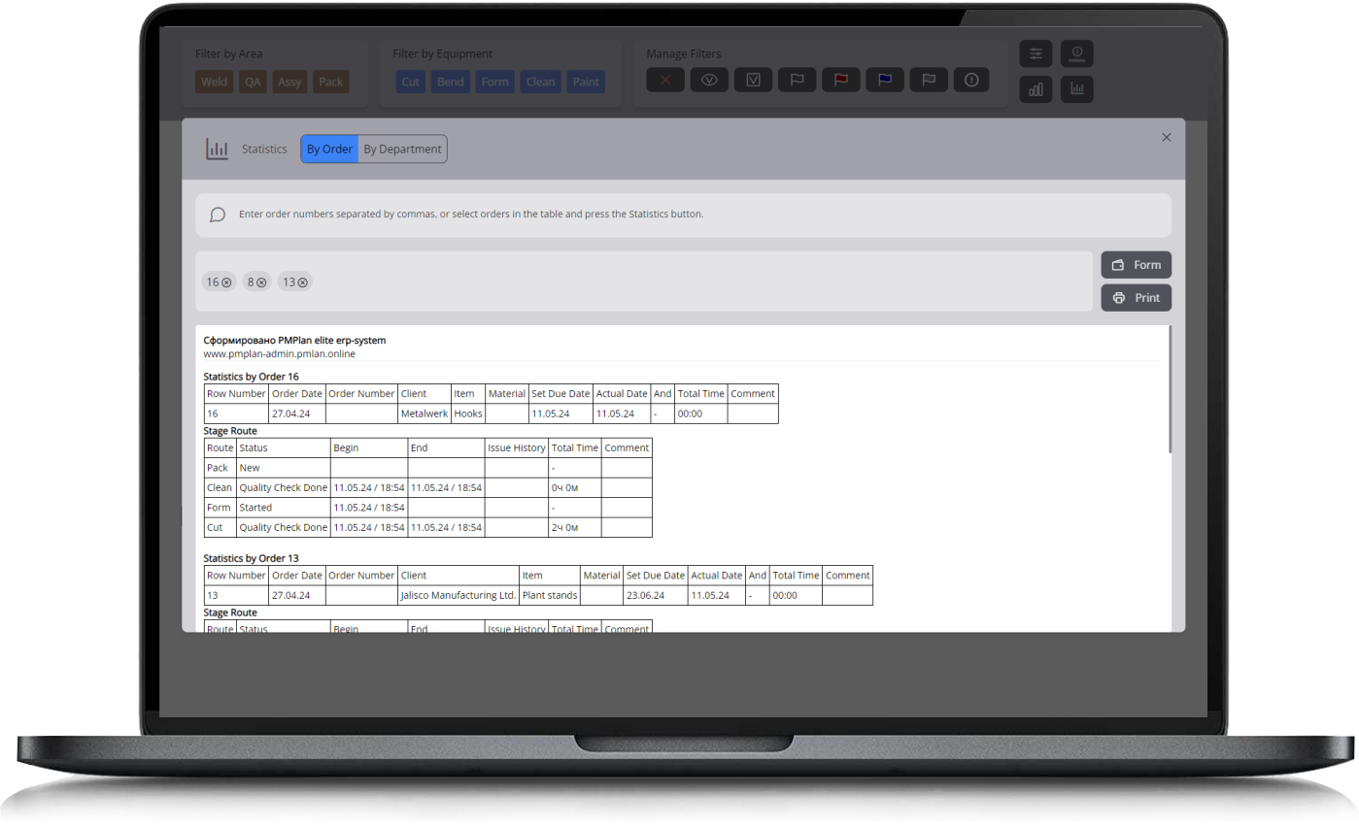Toggle the Weld area filter
Screen dimensions: 1359x827
[x=214, y=82]
